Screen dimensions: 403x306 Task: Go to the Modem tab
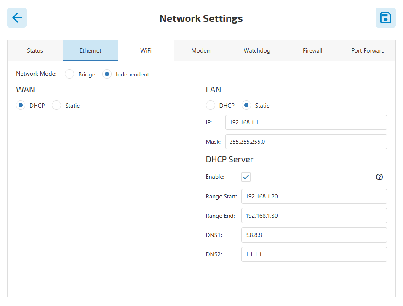pyautogui.click(x=201, y=50)
